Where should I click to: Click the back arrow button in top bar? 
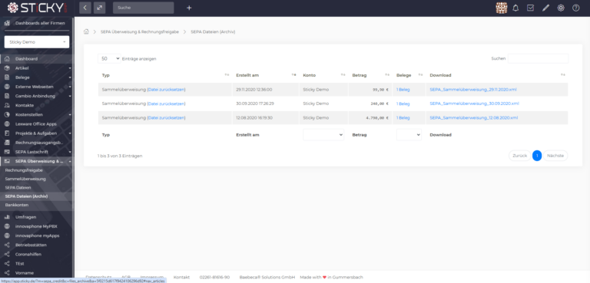[85, 8]
